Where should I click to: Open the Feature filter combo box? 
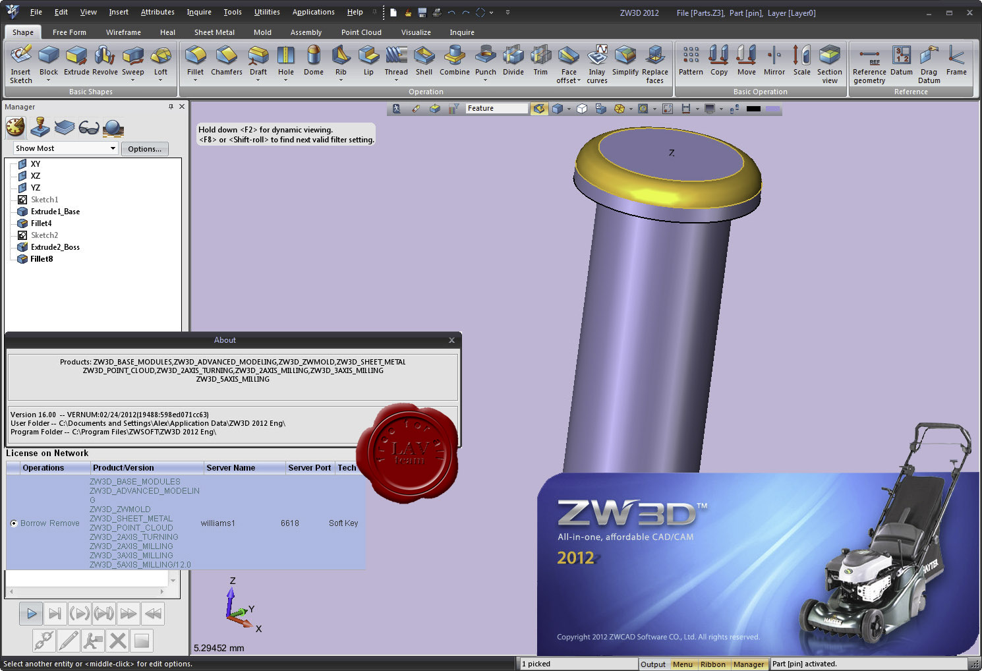(x=497, y=108)
